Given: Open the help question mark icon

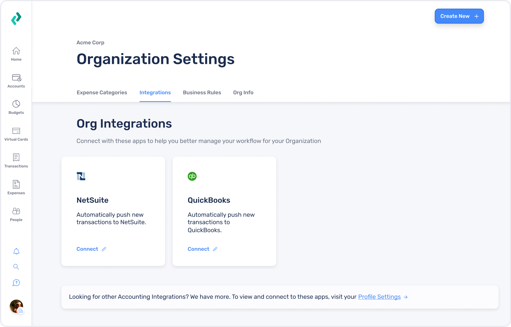Looking at the screenshot, I should click(16, 283).
